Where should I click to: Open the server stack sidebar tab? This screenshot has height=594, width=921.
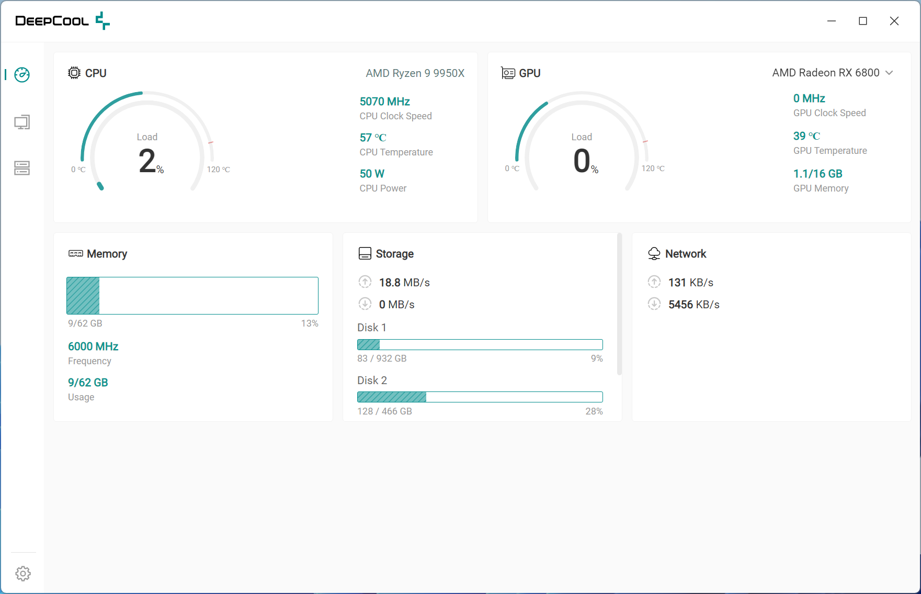point(22,168)
